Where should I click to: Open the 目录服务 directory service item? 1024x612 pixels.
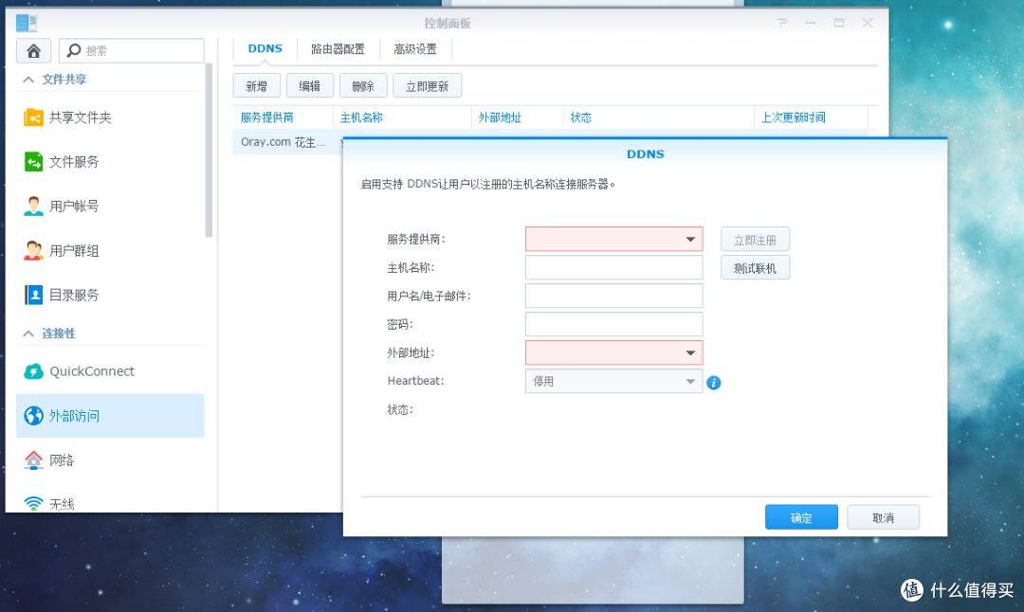click(110, 295)
